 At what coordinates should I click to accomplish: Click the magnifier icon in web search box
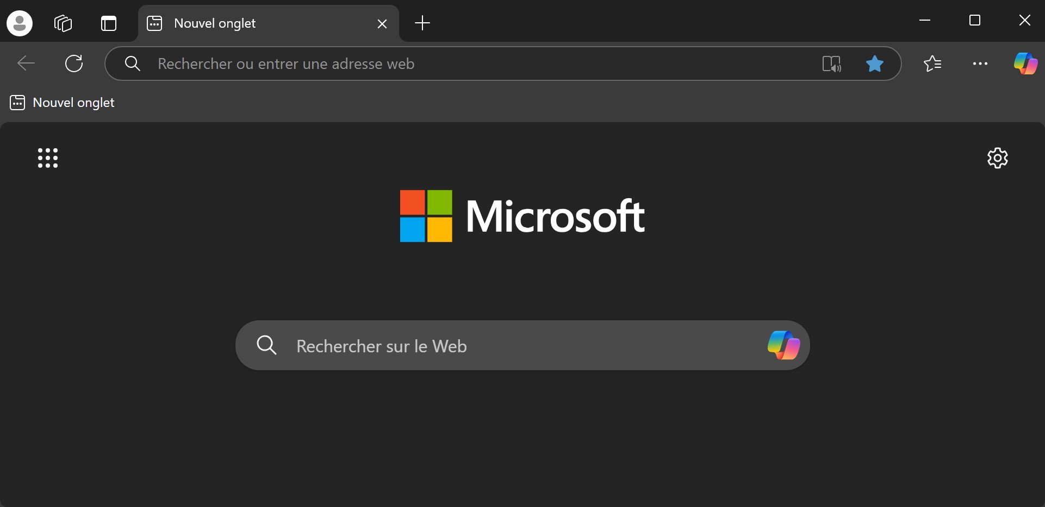point(266,345)
